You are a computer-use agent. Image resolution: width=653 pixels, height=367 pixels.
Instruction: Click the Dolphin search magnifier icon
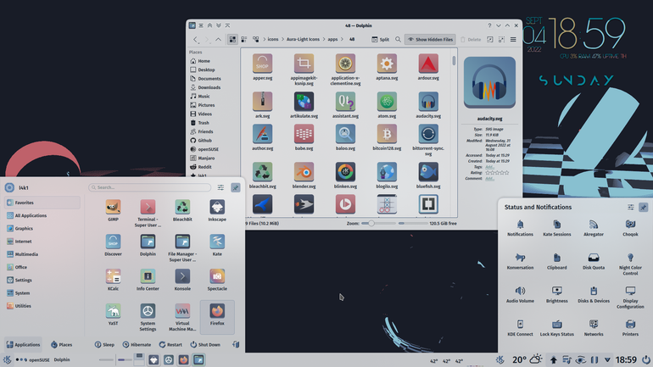[x=398, y=40]
